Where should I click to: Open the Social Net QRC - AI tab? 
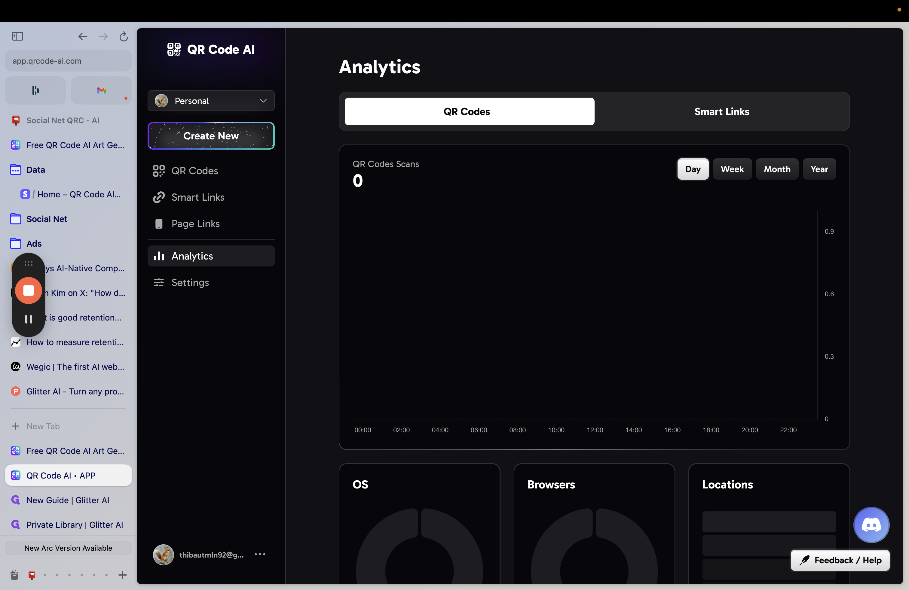(68, 120)
